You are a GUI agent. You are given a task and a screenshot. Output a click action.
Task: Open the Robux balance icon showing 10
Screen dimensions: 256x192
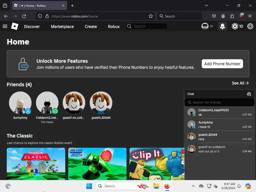point(235,26)
